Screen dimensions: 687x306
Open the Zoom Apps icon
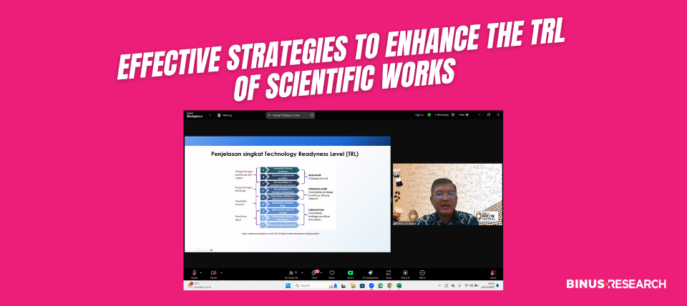(389, 273)
